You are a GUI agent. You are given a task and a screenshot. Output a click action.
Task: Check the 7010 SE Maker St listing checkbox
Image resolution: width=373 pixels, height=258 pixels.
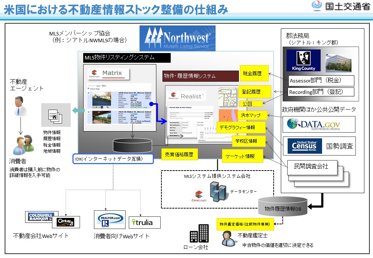click(x=89, y=113)
